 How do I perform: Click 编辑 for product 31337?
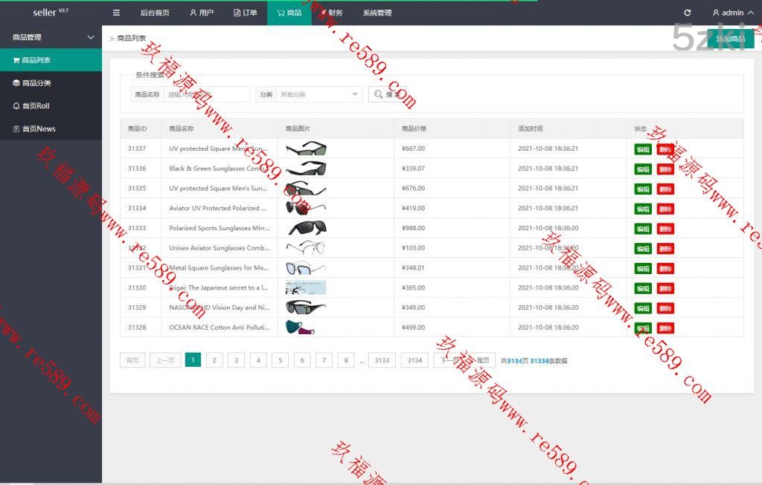tap(642, 149)
